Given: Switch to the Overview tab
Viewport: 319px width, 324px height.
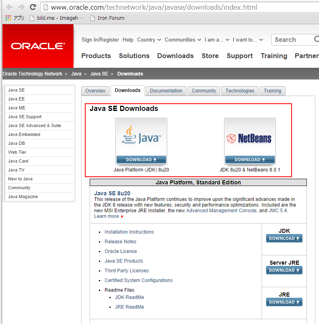Looking at the screenshot, I should point(95,91).
